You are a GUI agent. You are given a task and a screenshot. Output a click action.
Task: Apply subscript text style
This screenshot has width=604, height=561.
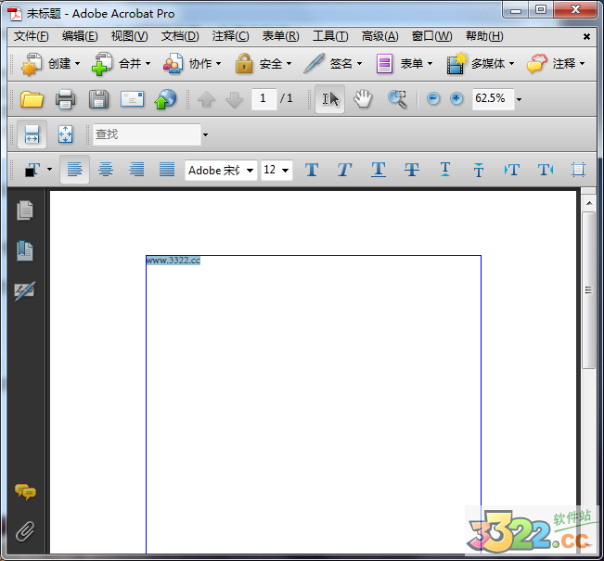445,169
